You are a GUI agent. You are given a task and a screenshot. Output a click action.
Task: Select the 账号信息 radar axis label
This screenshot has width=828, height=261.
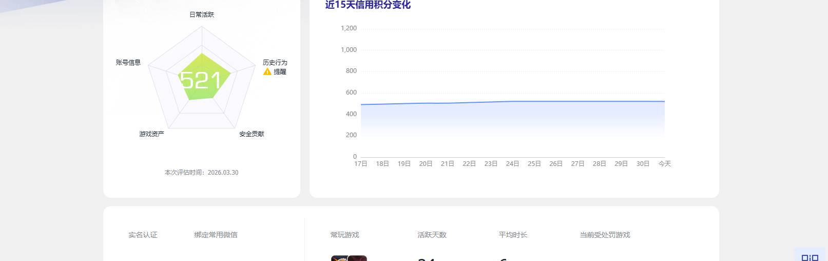[x=128, y=63]
